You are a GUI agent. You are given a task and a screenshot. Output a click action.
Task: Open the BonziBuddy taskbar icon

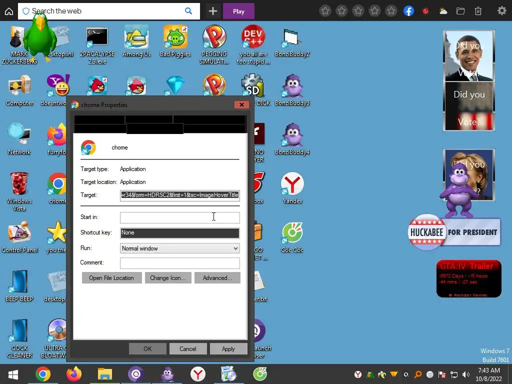click(167, 374)
